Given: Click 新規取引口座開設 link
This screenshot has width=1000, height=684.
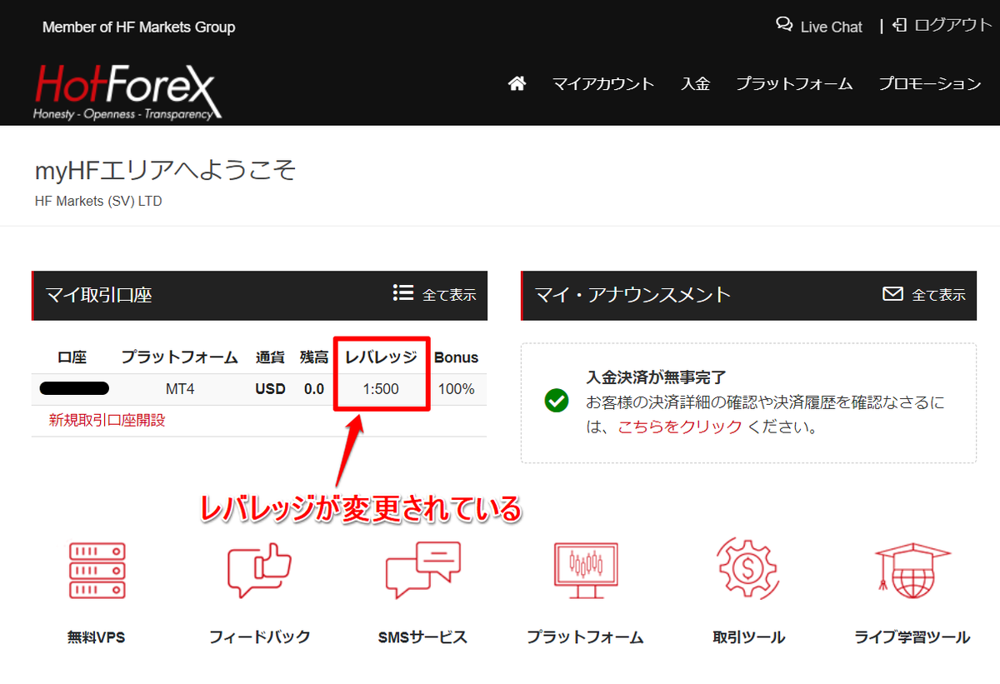Looking at the screenshot, I should (107, 420).
